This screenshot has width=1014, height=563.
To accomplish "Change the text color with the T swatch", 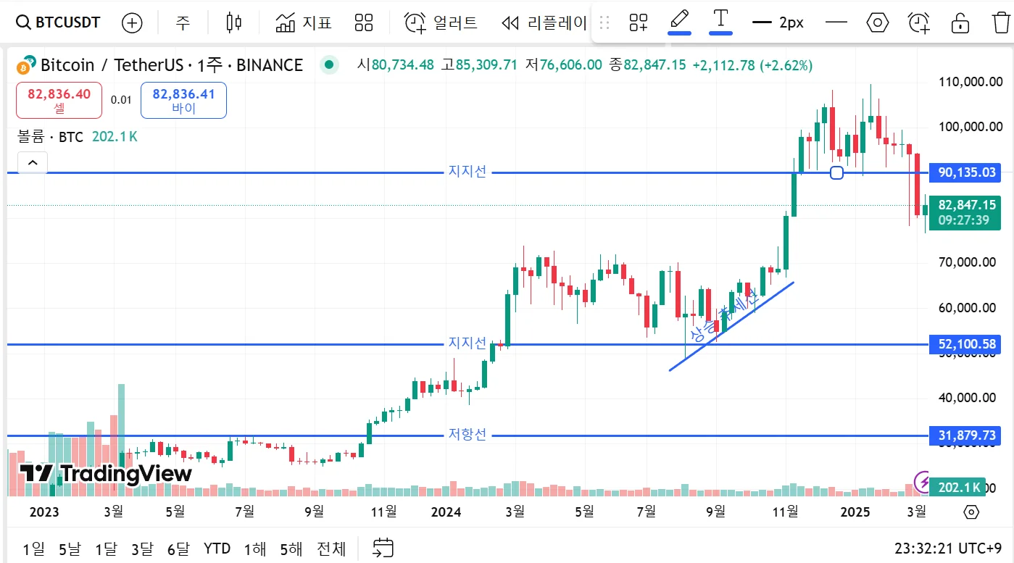I will coord(720,21).
